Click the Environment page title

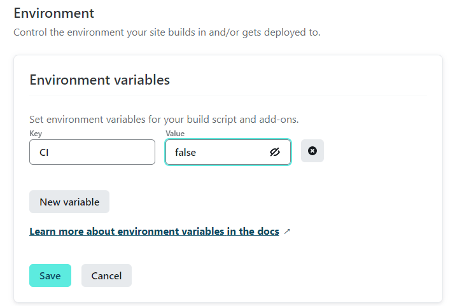coord(54,13)
